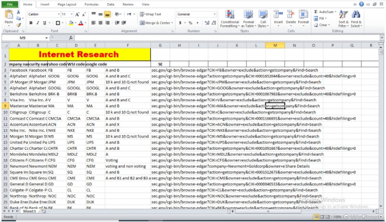The width and height of the screenshot is (386, 222).
Task: Click Increase Font Size icon
Action: [77, 14]
